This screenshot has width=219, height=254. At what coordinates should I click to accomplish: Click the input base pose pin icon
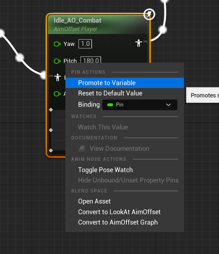(x=58, y=77)
